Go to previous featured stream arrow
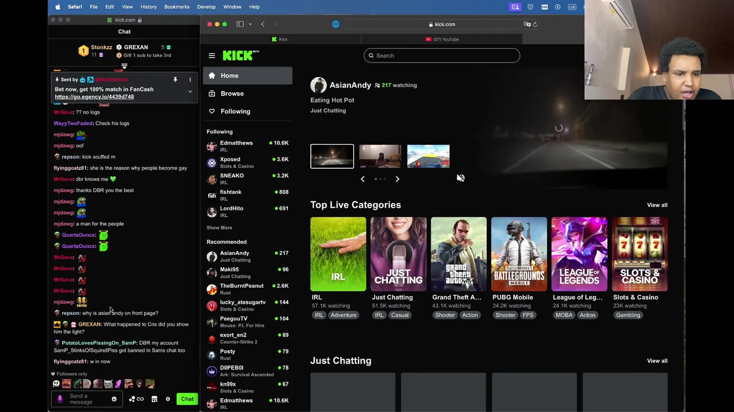 pyautogui.click(x=362, y=179)
